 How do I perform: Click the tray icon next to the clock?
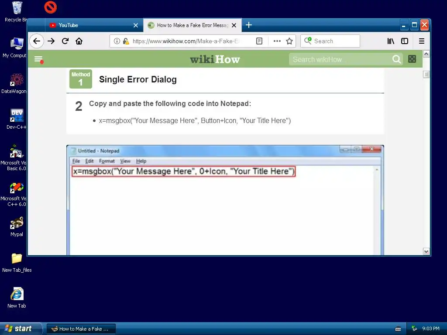(414, 328)
